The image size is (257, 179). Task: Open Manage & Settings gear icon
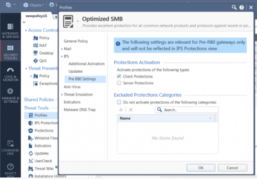(x=10, y=94)
